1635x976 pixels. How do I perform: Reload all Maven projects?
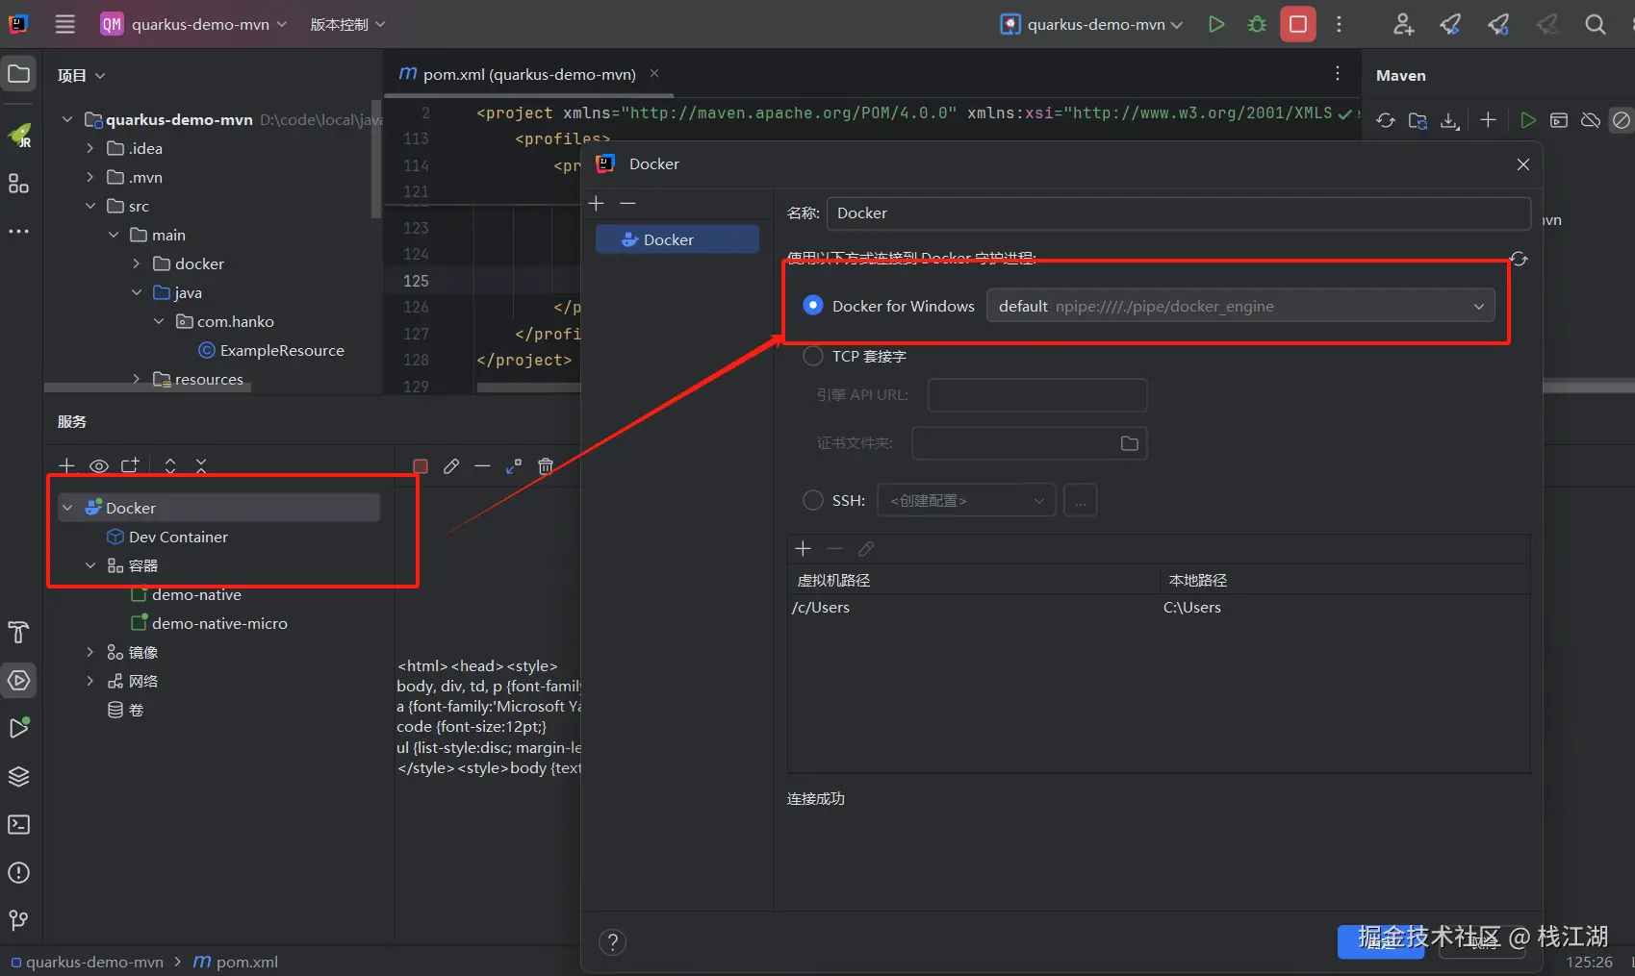[x=1386, y=120]
